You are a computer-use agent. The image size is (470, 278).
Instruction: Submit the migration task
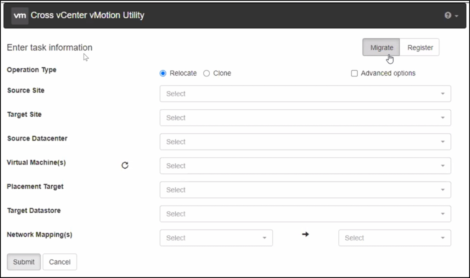pyautogui.click(x=23, y=261)
